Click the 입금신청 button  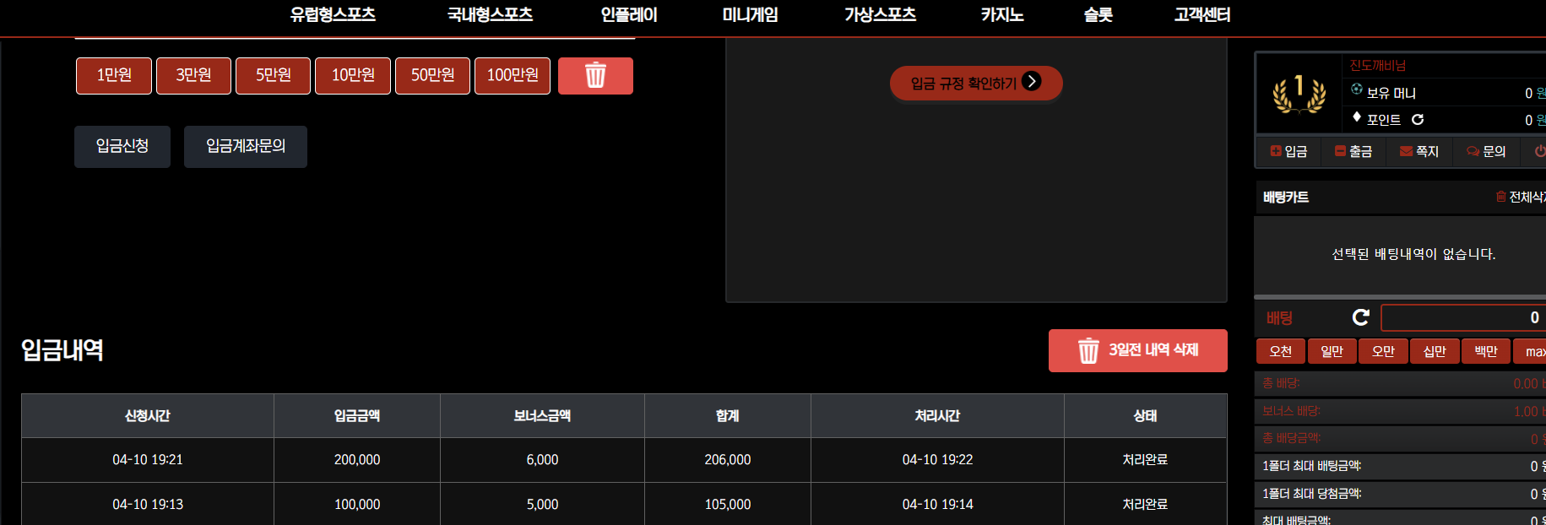[122, 147]
